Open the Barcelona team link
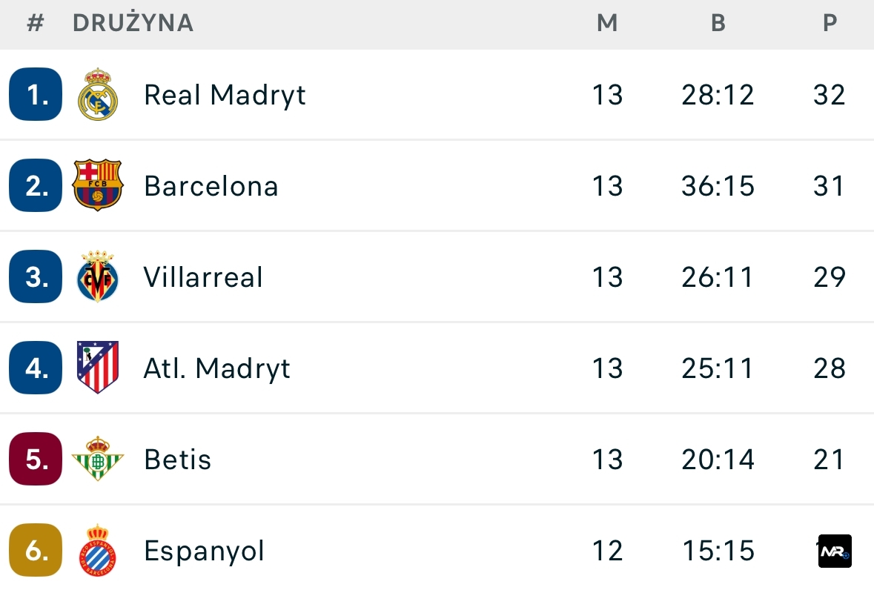This screenshot has width=874, height=590. (211, 185)
